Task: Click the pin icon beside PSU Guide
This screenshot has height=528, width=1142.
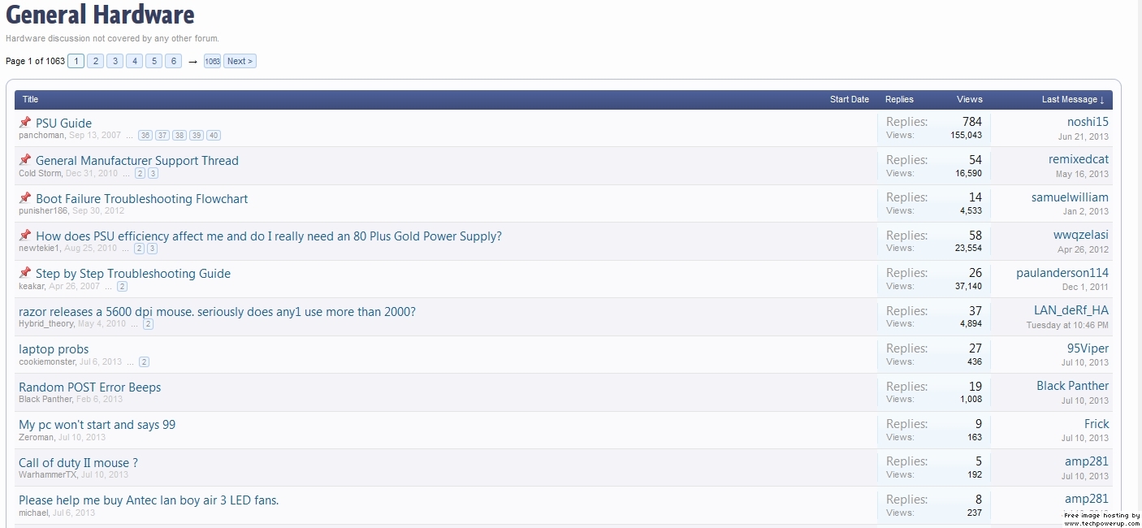Action: pos(24,122)
